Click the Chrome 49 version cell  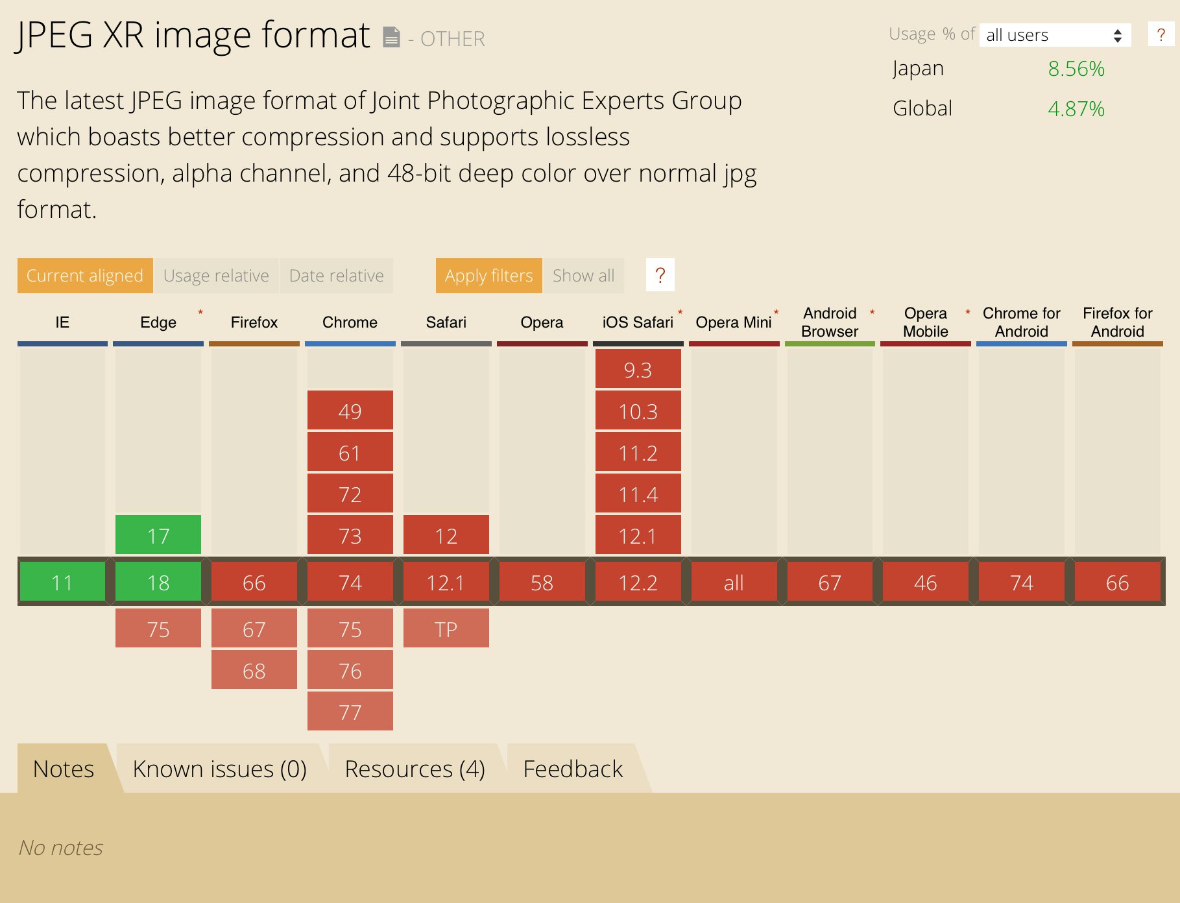(x=350, y=411)
